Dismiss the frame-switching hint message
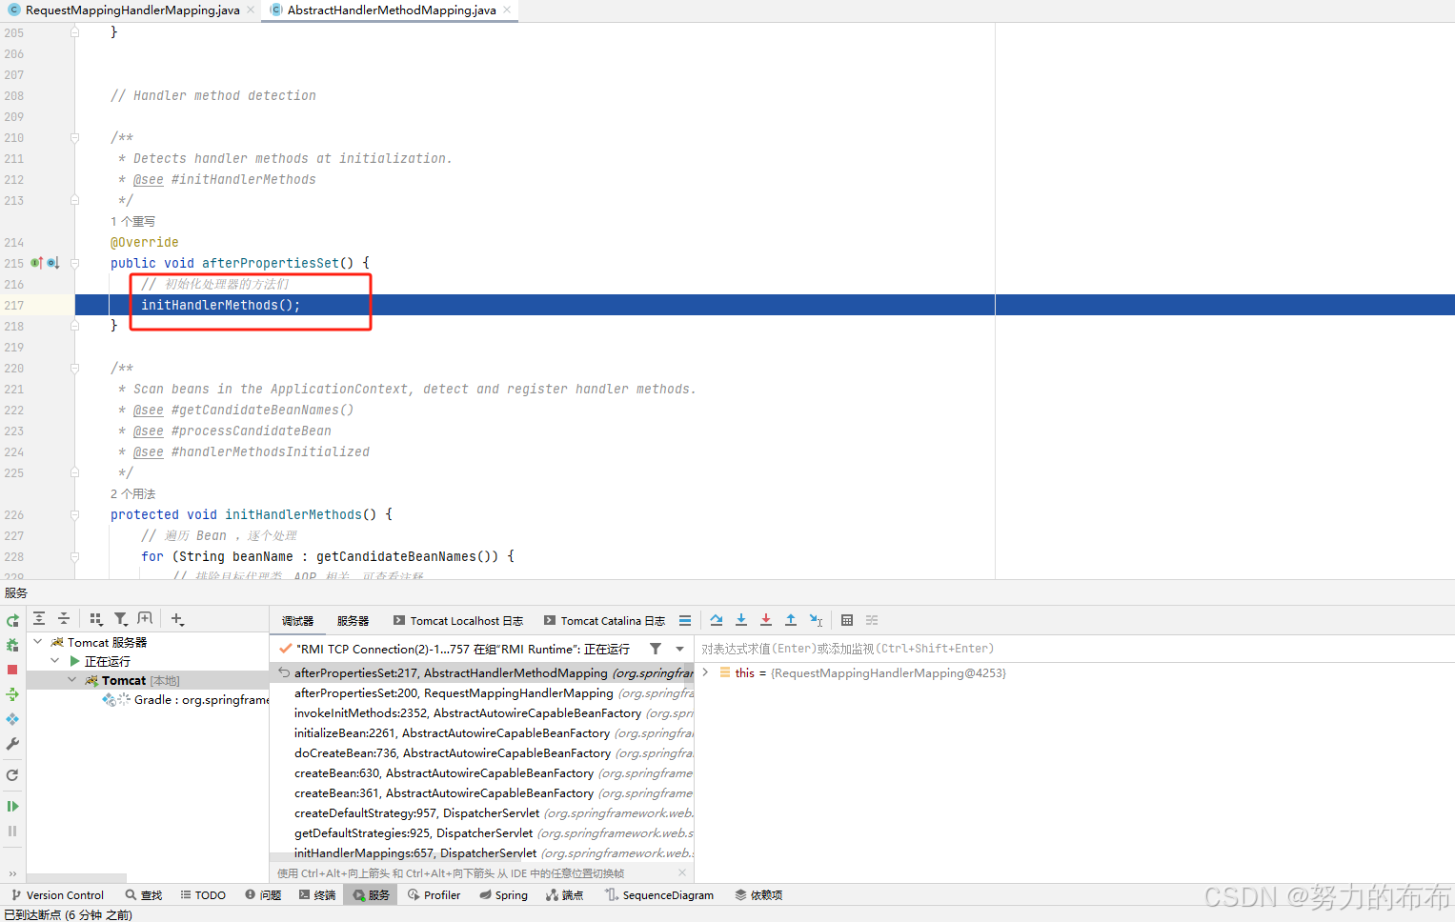This screenshot has width=1455, height=922. point(682,872)
